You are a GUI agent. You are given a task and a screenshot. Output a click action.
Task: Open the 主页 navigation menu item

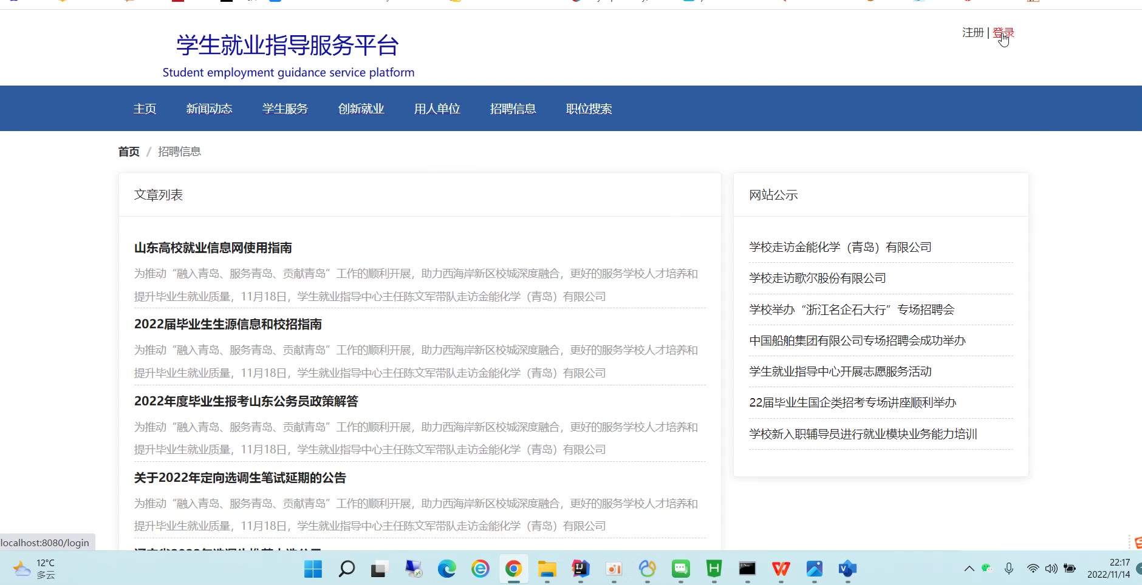point(145,109)
